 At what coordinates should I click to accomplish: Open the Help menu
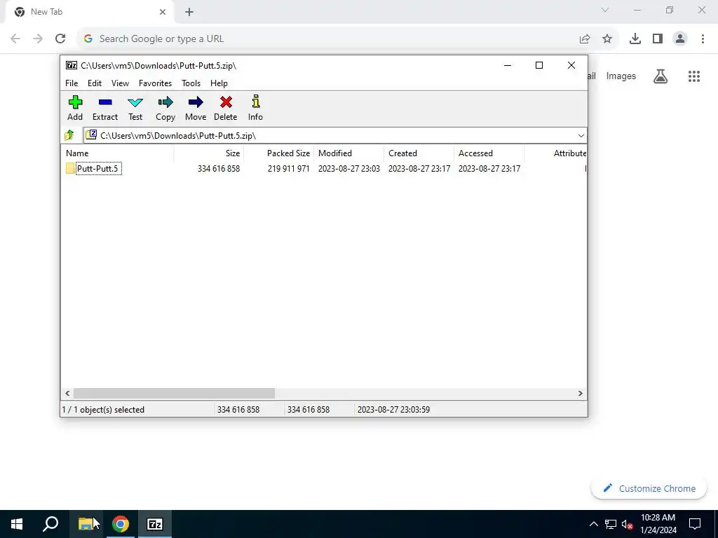pos(219,83)
